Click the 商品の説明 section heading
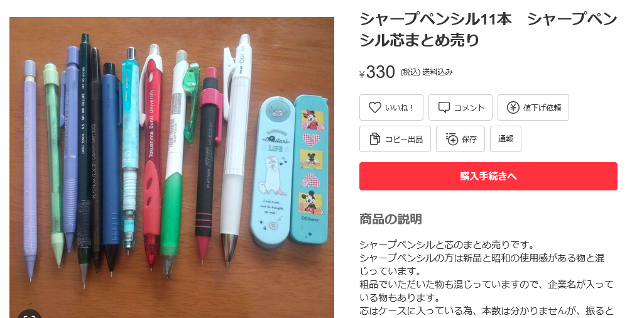The image size is (632, 318). (x=391, y=219)
